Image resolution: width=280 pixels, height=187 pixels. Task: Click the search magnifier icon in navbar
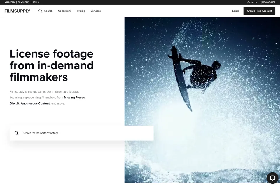[x=40, y=11]
